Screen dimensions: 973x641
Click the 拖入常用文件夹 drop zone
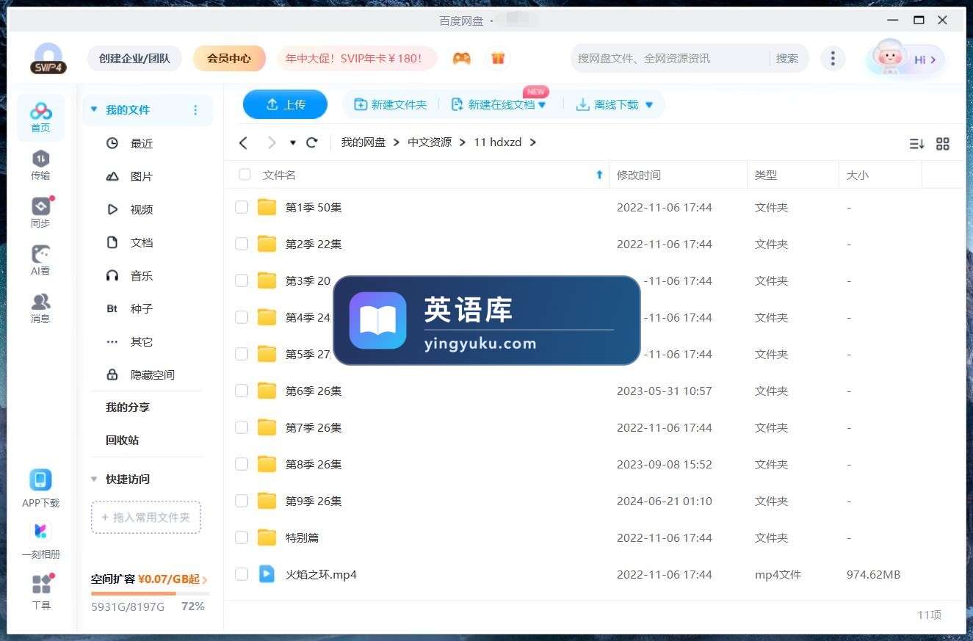146,517
